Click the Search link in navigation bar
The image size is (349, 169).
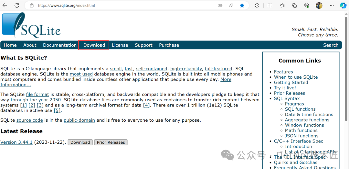click(x=331, y=45)
